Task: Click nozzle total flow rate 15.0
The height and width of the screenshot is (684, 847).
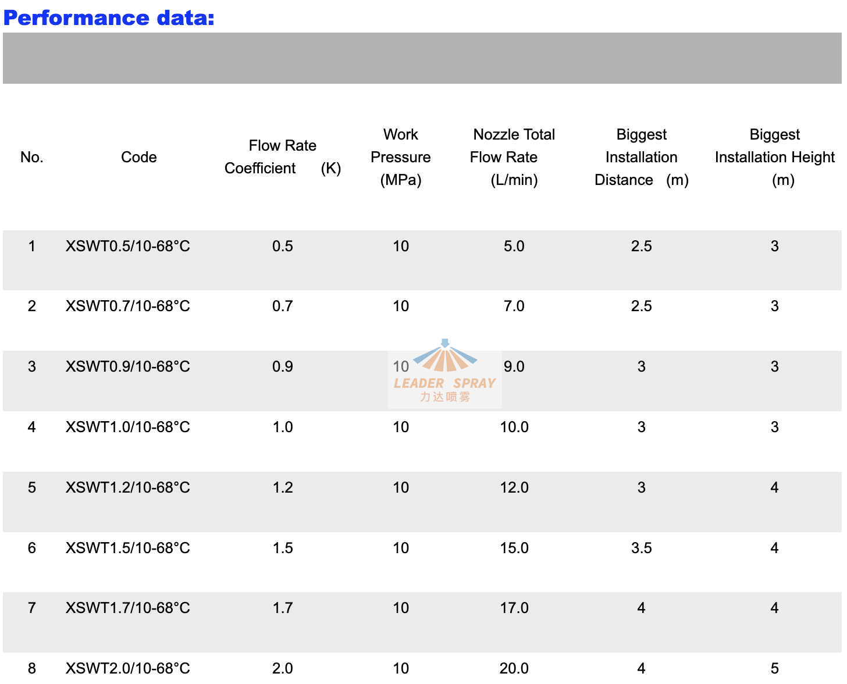Action: [x=514, y=548]
